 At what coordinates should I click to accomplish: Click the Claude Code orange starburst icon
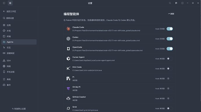click(68, 29)
